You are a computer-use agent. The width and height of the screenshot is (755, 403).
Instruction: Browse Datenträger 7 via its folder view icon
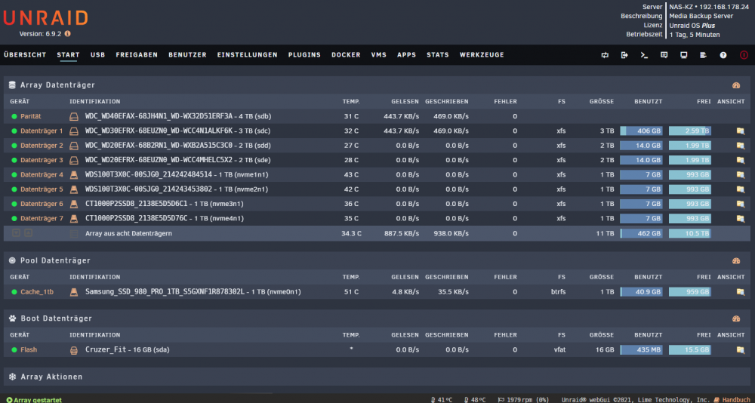coord(741,219)
